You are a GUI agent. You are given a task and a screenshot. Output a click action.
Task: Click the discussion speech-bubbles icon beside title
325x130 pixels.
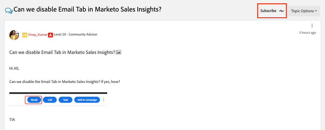click(x=9, y=10)
